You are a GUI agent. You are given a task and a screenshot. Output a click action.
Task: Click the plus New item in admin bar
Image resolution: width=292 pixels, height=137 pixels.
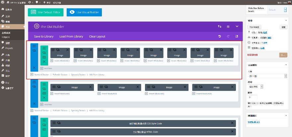tap(47, 3)
